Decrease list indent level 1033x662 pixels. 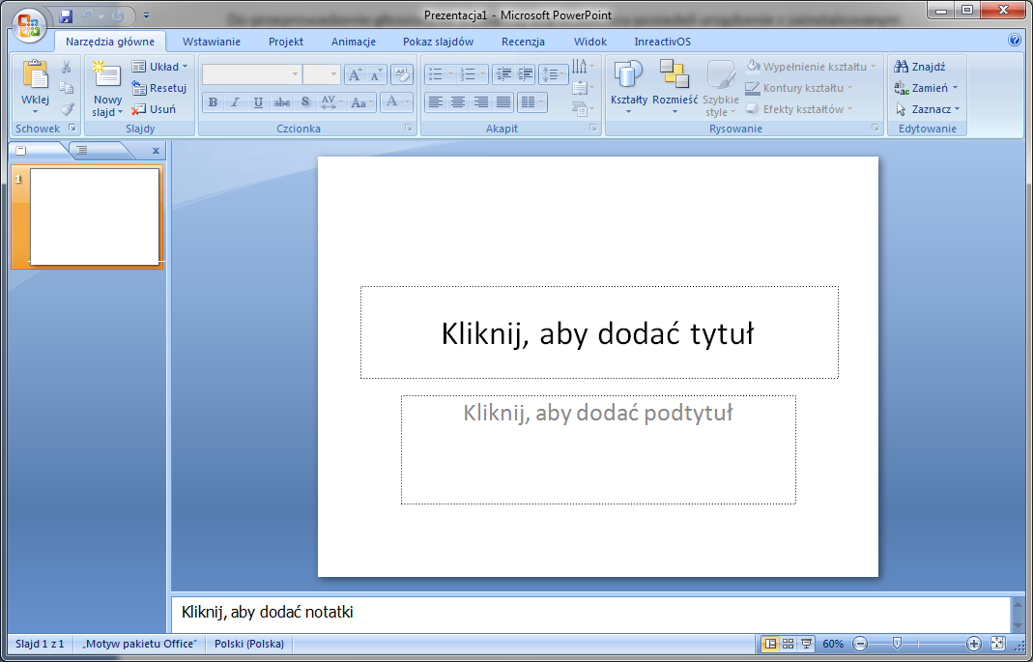coord(503,74)
